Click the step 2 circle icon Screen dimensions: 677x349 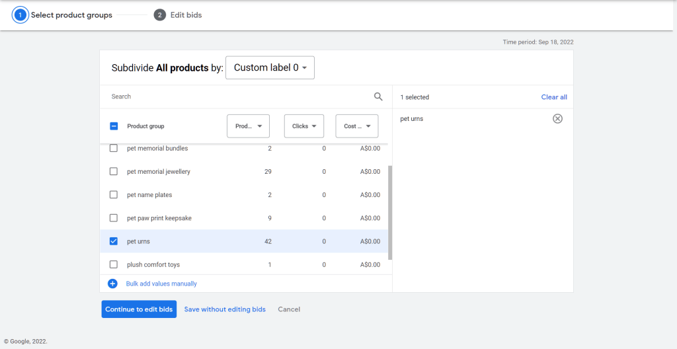pos(159,15)
